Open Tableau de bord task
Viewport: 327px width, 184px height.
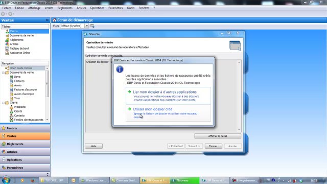[19, 49]
